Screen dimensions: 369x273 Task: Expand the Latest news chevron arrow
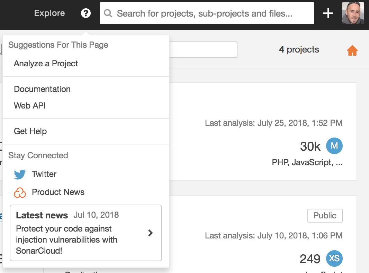pos(151,233)
